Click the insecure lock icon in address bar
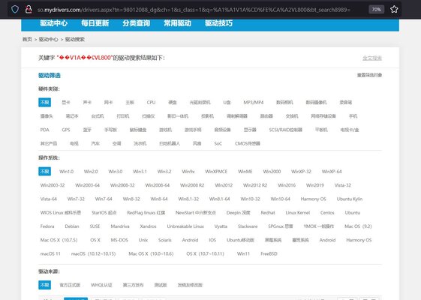Viewport: 421px width, 300px height. click(29, 10)
